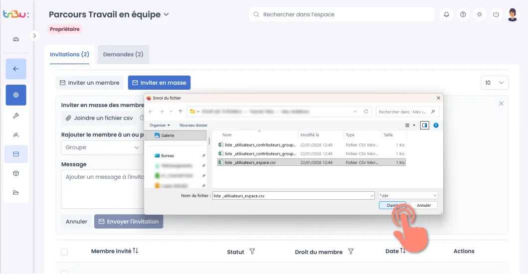Go forward in file dialog navigation
The image size is (528, 274).
tap(162, 112)
